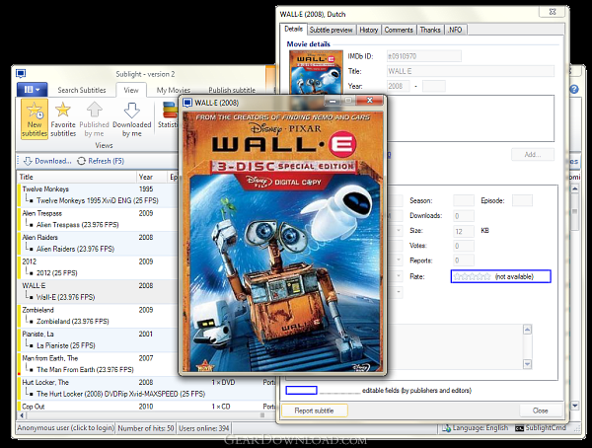Image resolution: width=592 pixels, height=448 pixels.
Task: Click the Size field showing 12
Action: tap(464, 231)
